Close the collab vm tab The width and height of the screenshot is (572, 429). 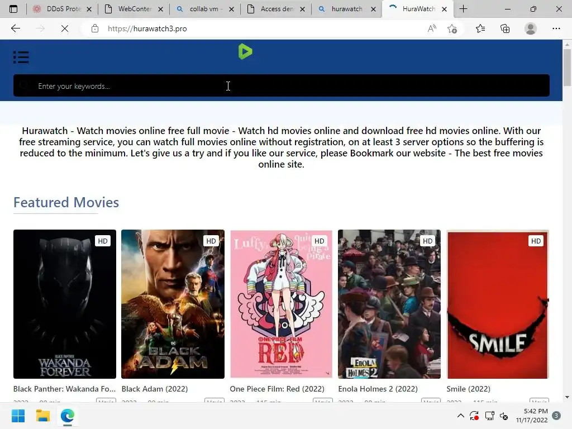click(231, 9)
